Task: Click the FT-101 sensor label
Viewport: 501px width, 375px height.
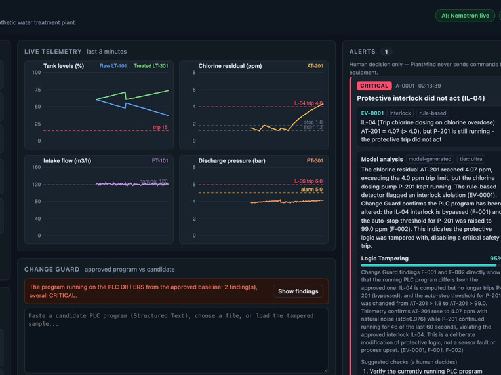Action: tap(160, 161)
